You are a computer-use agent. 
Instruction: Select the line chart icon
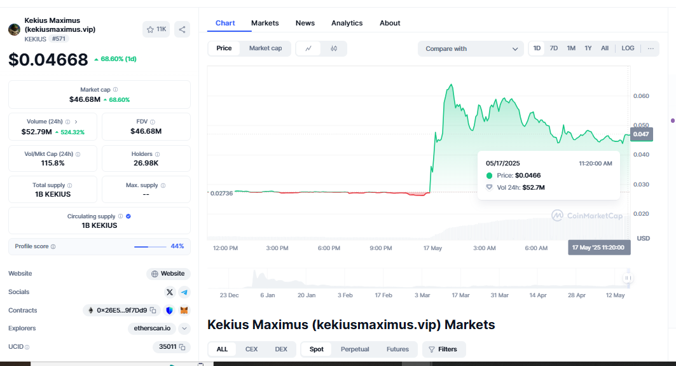click(308, 48)
